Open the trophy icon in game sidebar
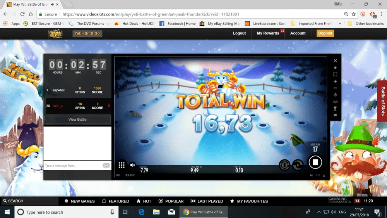This screenshot has width=387, height=218. tap(335, 108)
